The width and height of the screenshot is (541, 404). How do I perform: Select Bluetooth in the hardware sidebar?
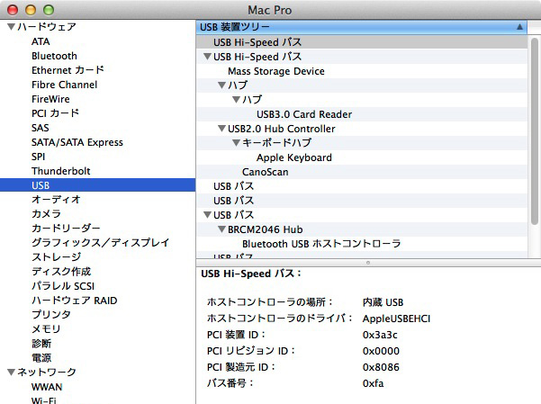(54, 56)
